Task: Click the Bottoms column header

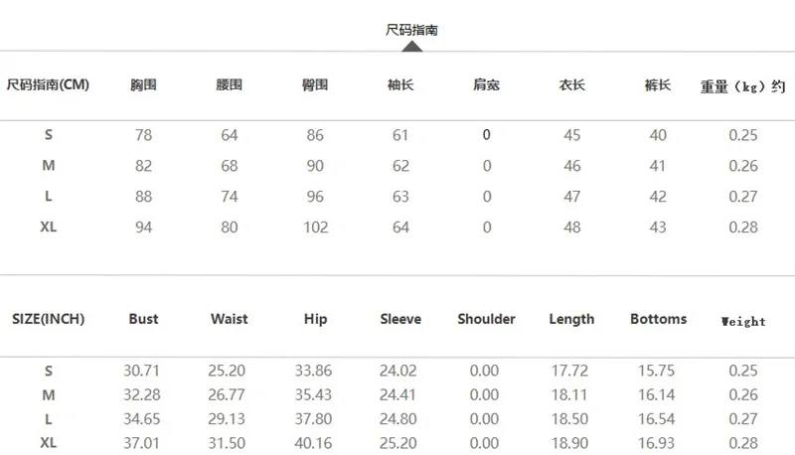Action: pyautogui.click(x=658, y=320)
